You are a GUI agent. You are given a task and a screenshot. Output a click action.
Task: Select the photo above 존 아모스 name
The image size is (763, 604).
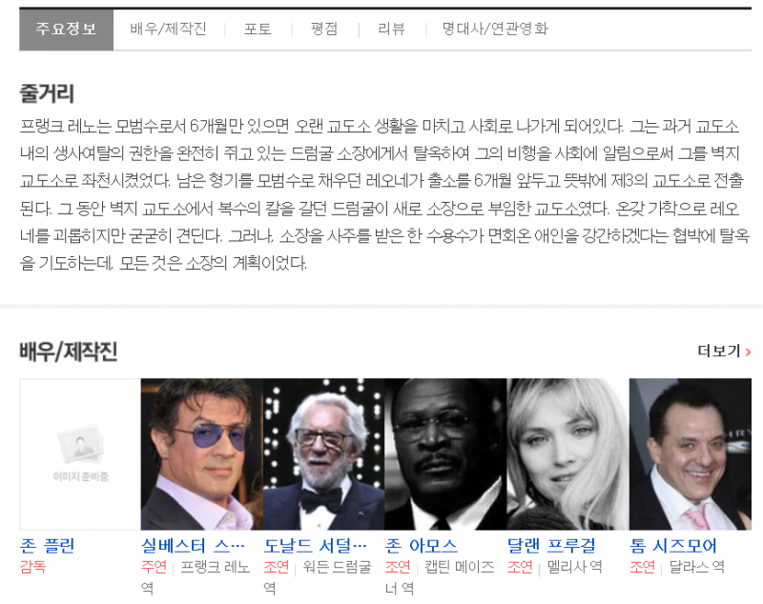pos(445,453)
